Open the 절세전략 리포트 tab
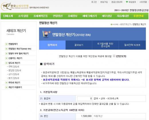 point(132,45)
